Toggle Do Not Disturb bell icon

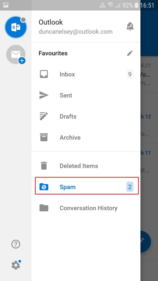pyautogui.click(x=130, y=27)
